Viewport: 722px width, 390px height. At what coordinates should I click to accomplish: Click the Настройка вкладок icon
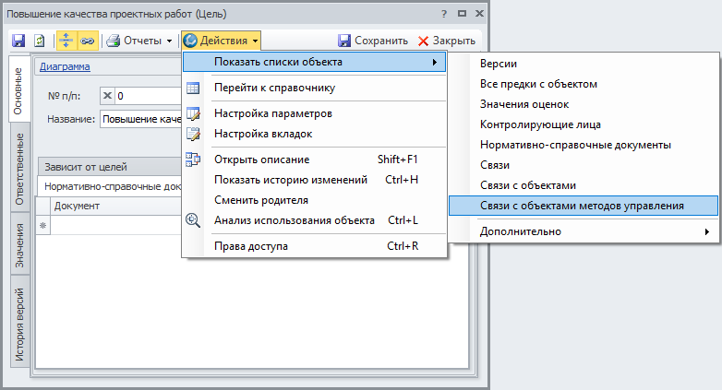[x=193, y=134]
